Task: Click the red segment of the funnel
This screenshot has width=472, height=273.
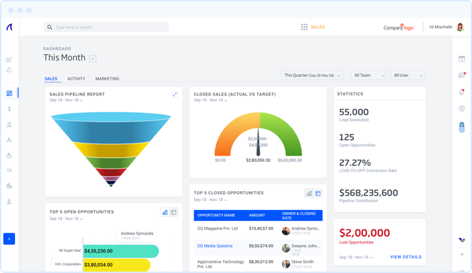Action: point(111,172)
